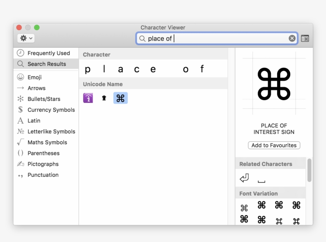This screenshot has width=326, height=242.
Task: Open the gear actions menu
Action: [25, 38]
